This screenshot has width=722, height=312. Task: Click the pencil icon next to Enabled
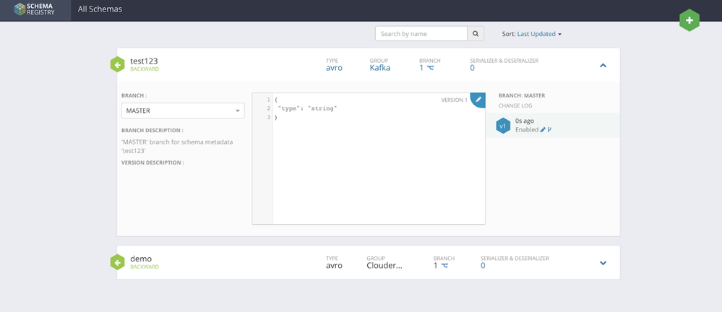[543, 130]
